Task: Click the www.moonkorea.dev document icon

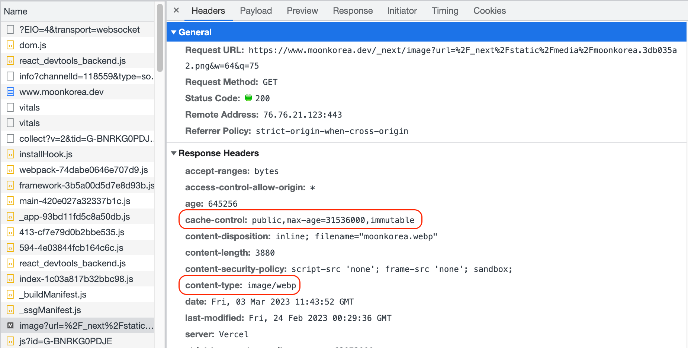Action: [x=10, y=92]
